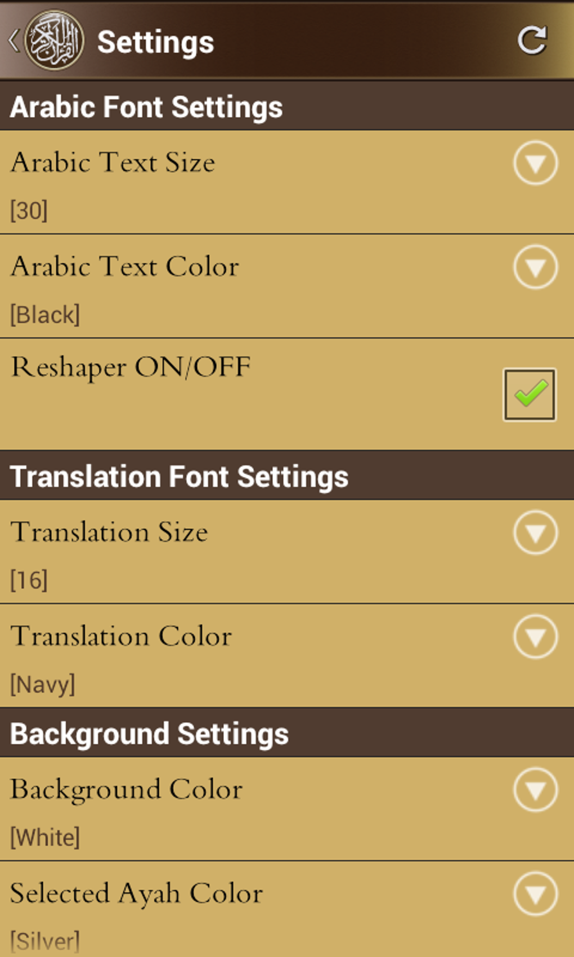
Task: Click the refresh settings icon
Action: coord(532,41)
